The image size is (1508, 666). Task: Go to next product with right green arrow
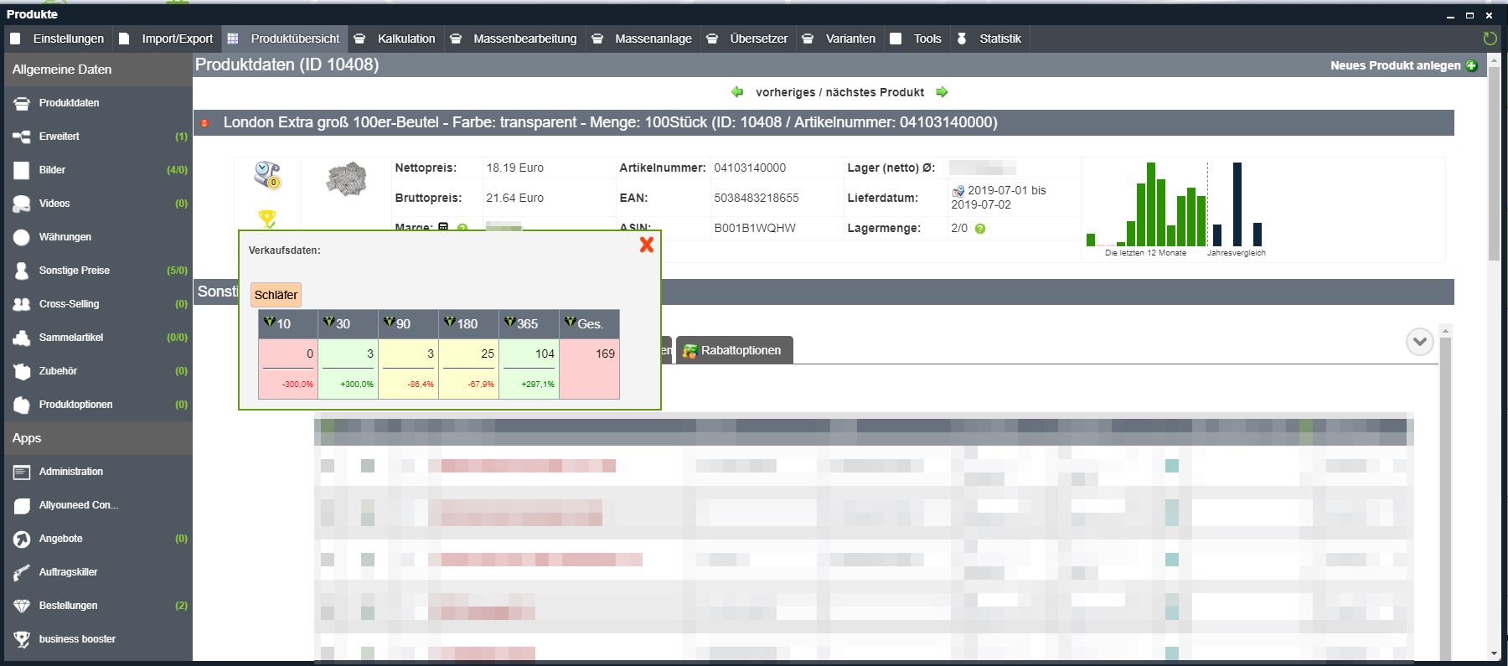tap(942, 92)
